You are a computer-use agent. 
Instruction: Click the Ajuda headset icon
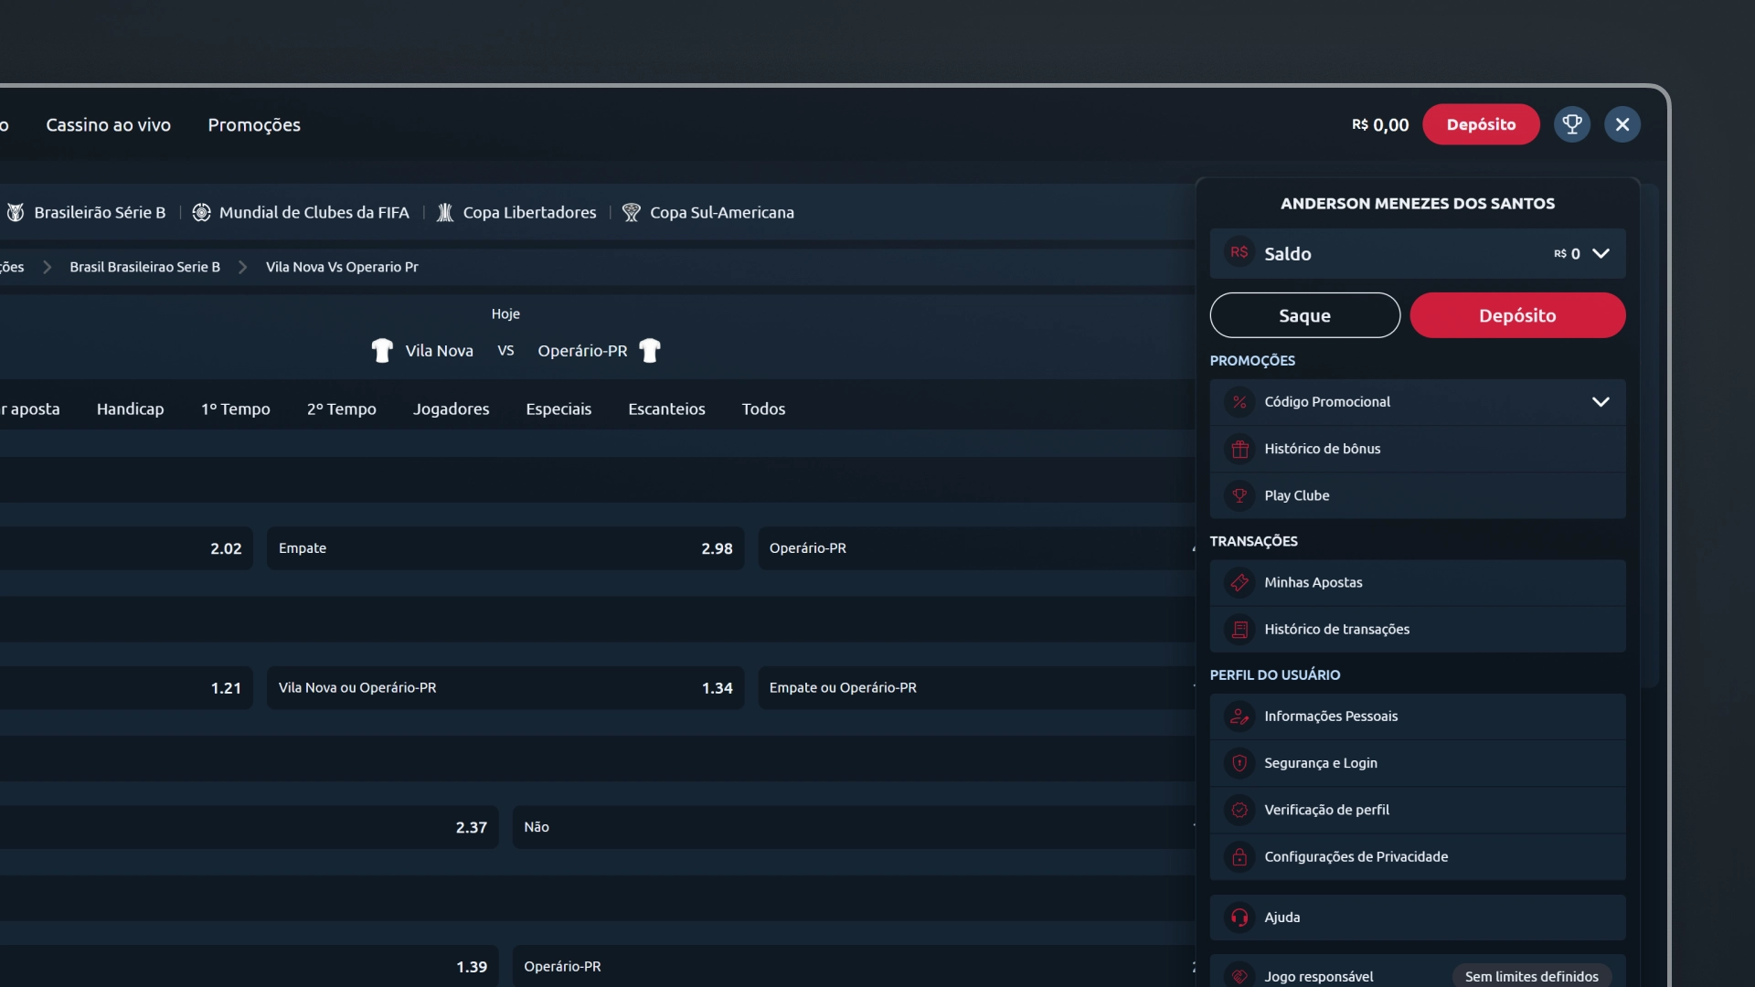tap(1239, 918)
